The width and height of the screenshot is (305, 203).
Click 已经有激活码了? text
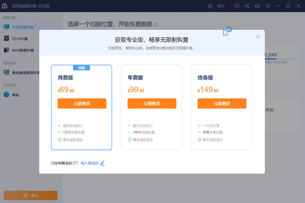(64, 163)
